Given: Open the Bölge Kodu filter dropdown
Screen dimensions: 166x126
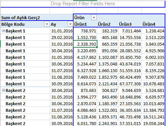Looking at the screenshot, I should (x=47, y=24).
